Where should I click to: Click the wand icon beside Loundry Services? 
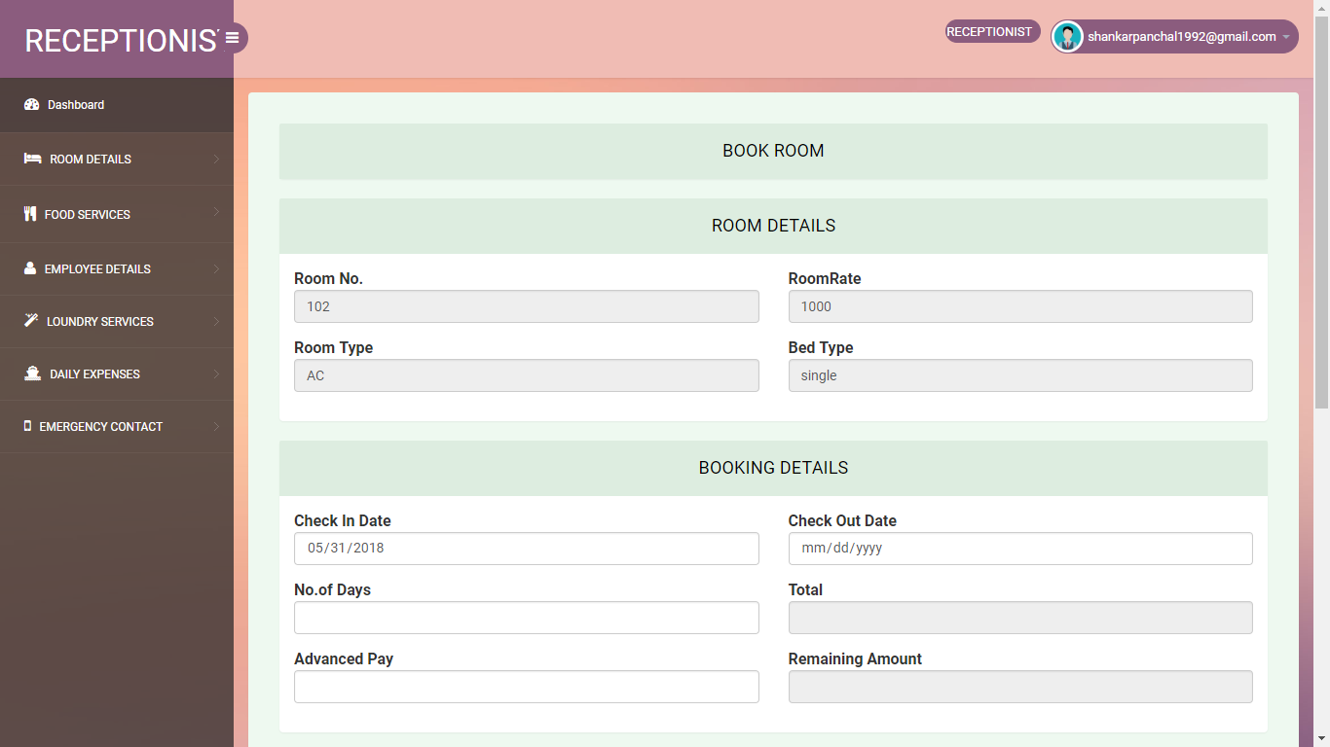point(31,321)
